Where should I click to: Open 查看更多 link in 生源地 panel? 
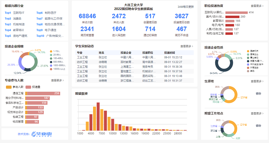click(257, 81)
